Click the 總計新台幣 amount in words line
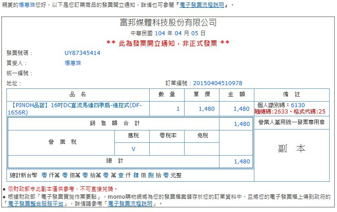Viewport: 337px width, 212px height. (x=95, y=175)
